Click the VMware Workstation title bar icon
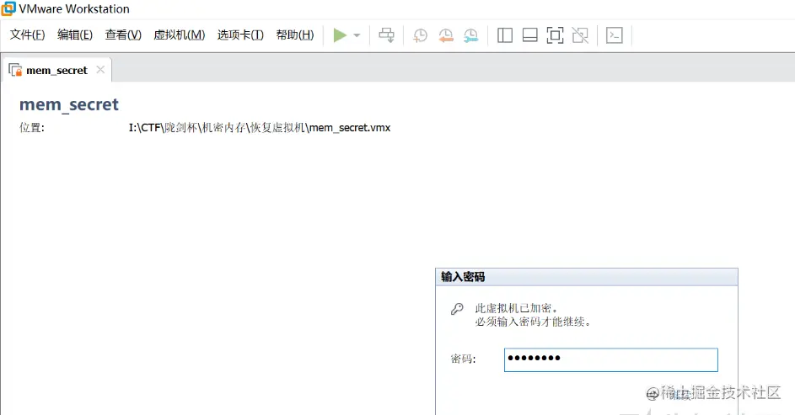 click(x=8, y=8)
